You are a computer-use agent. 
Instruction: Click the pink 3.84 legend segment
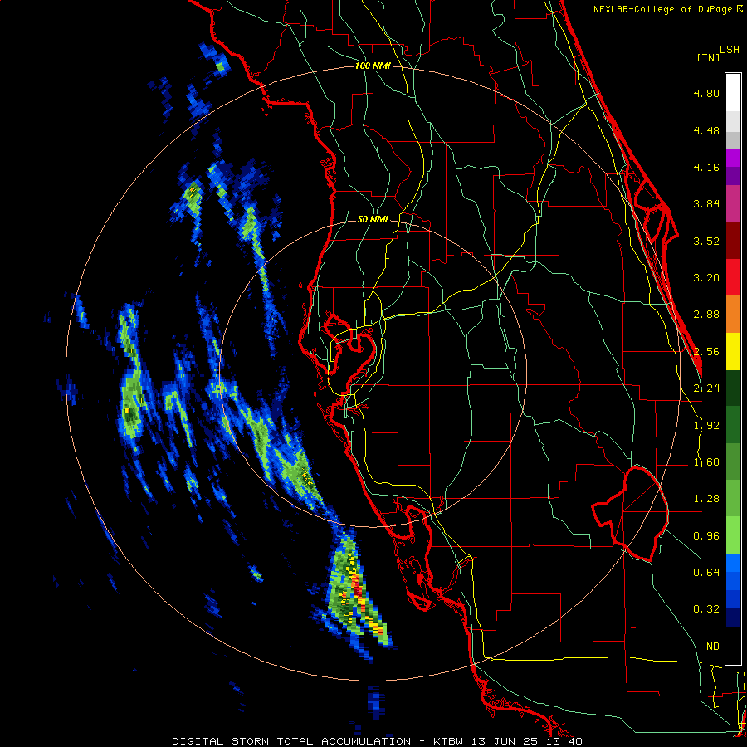[733, 204]
